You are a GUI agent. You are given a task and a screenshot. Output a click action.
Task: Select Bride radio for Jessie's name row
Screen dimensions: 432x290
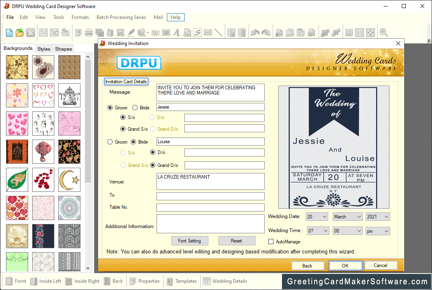[135, 108]
